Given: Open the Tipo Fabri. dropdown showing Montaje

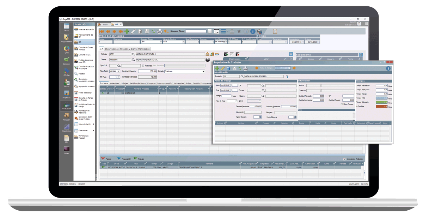Looking at the screenshot, I should [x=119, y=71].
